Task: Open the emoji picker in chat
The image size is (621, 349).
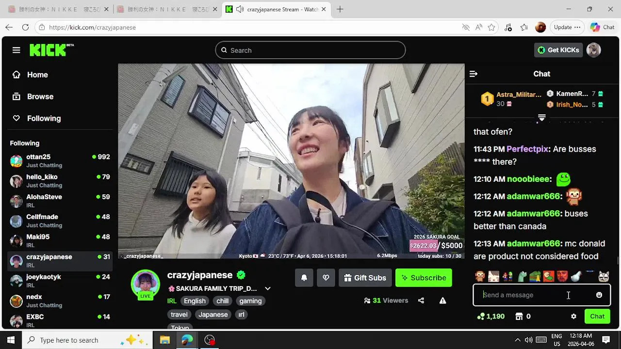Action: point(599,295)
